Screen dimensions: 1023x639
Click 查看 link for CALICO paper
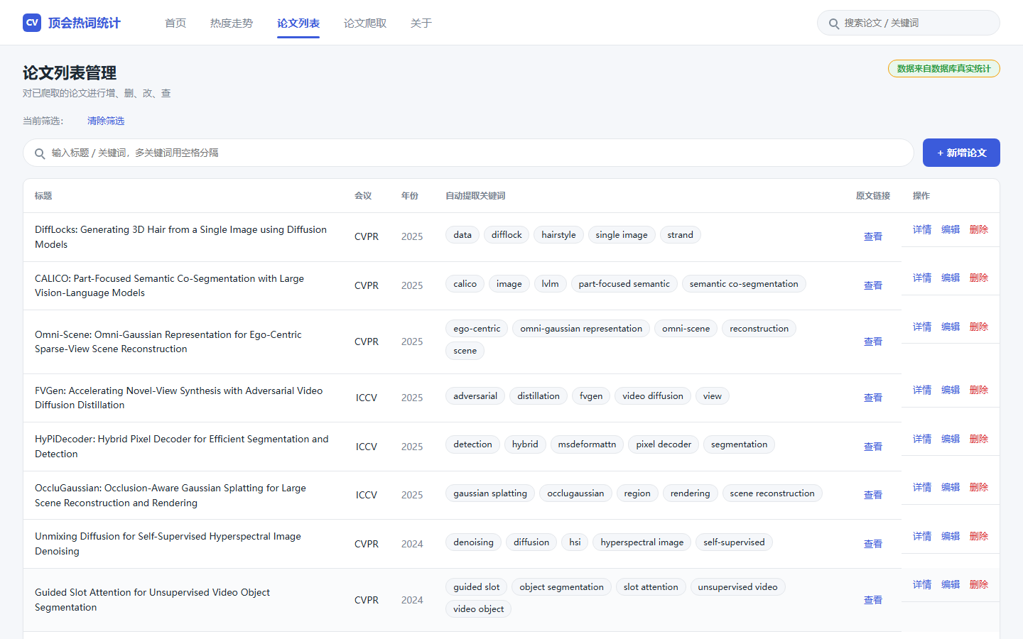(x=873, y=285)
